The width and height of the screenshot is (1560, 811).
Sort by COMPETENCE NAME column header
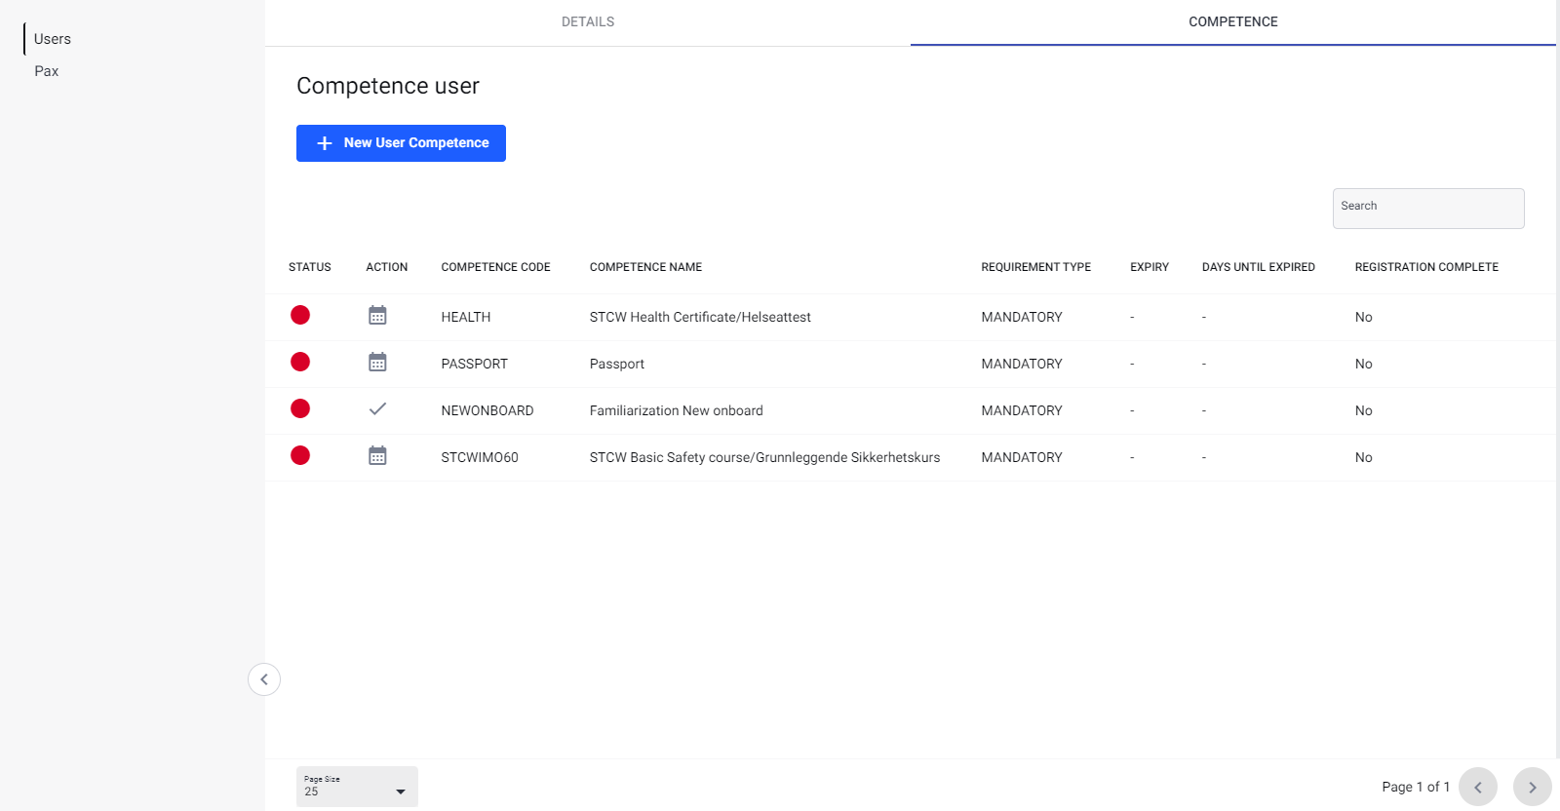[645, 267]
